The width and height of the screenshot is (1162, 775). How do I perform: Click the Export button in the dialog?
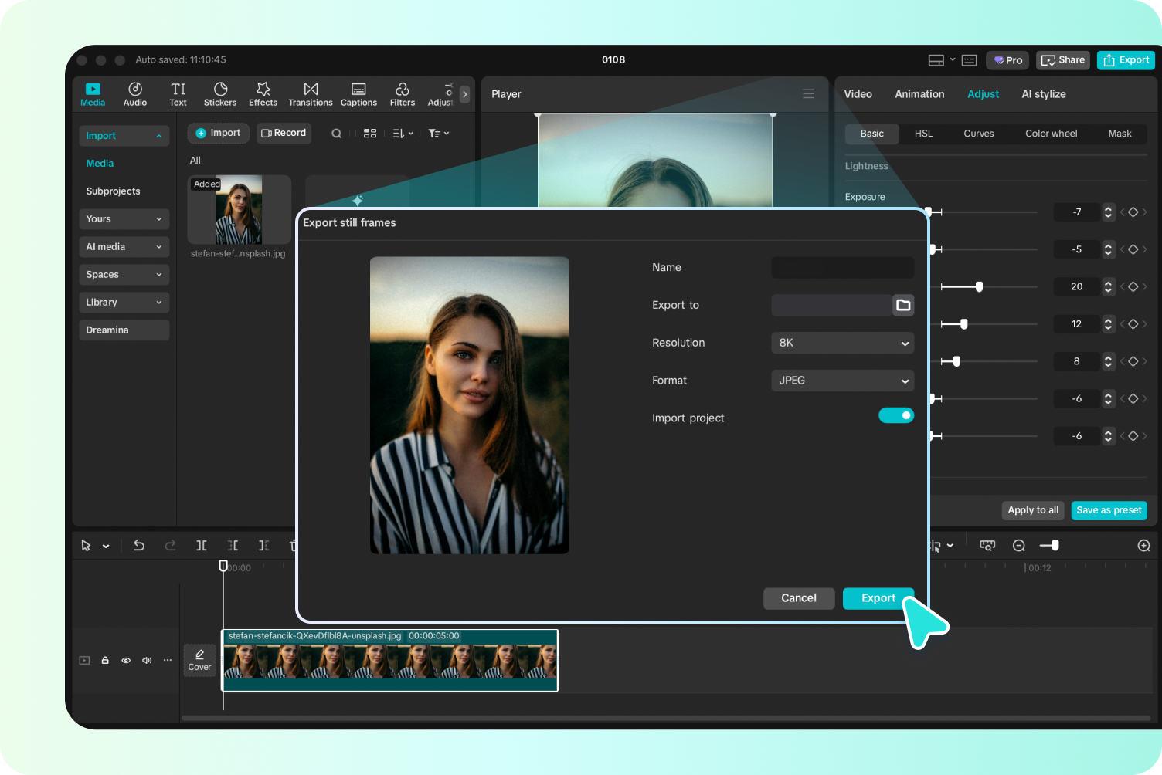coord(878,598)
